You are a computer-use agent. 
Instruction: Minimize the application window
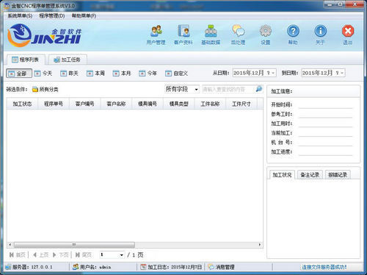[x=330, y=4]
